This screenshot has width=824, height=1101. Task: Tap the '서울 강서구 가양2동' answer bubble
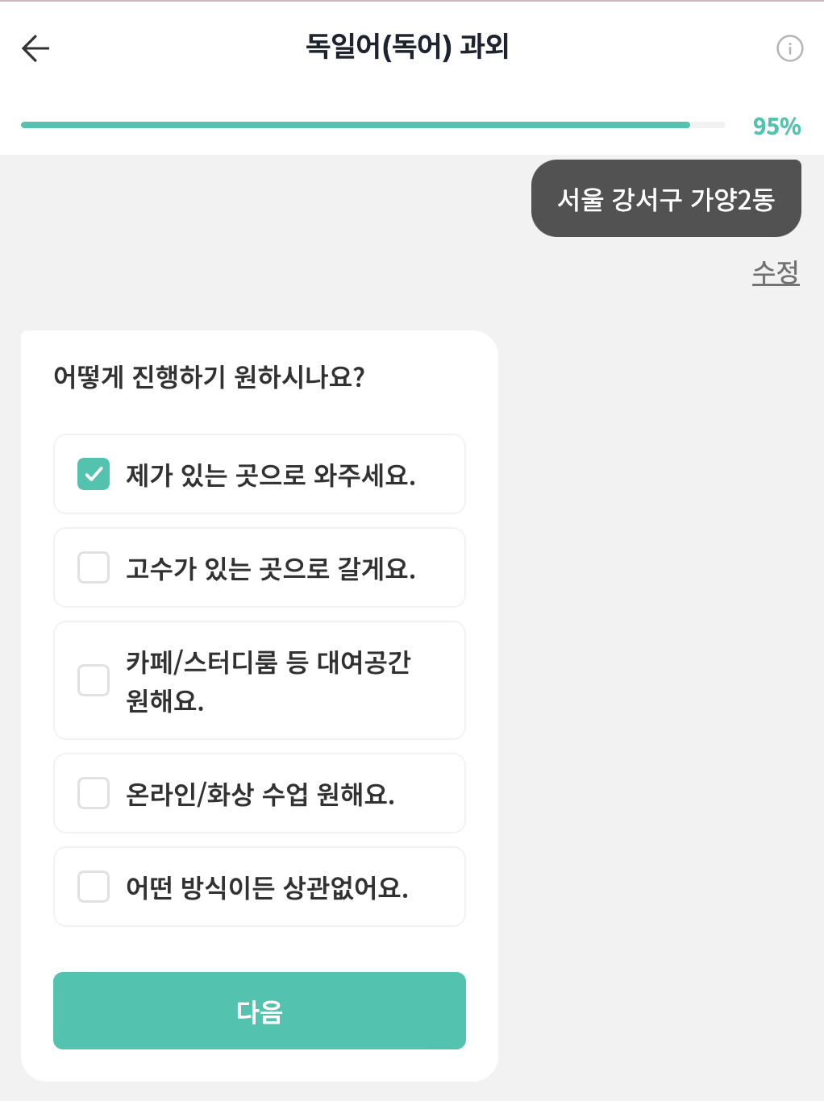[x=666, y=198]
